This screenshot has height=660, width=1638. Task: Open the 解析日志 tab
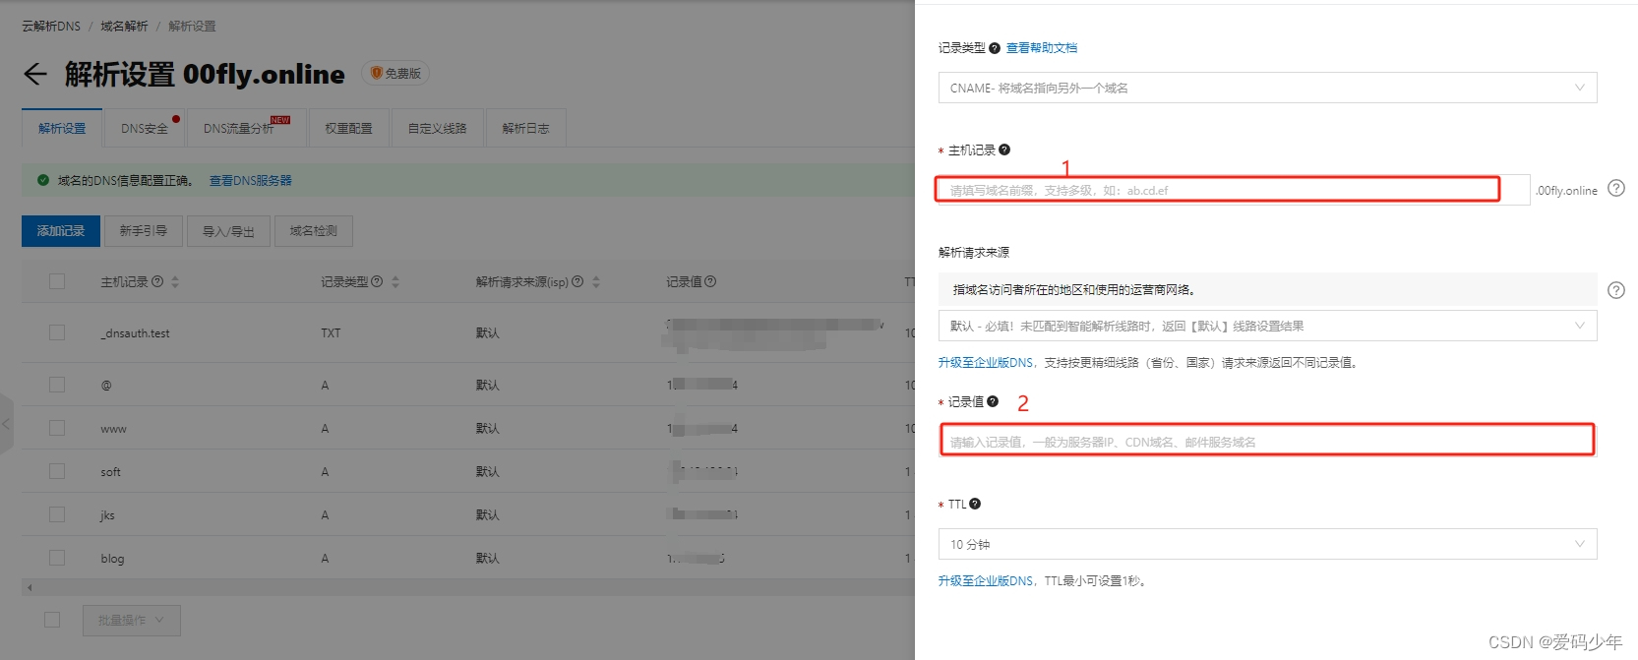[x=525, y=129]
